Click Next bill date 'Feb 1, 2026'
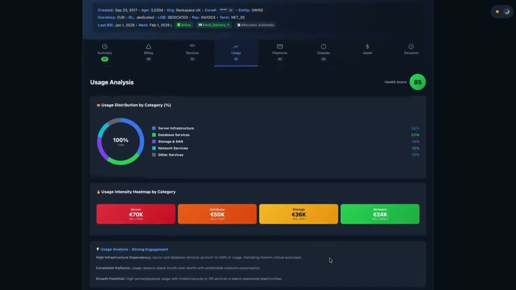Viewport: 516px width, 290px height. (x=160, y=25)
